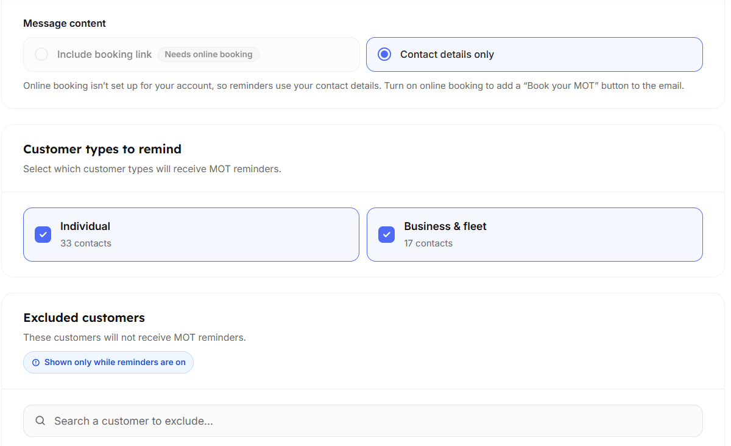The height and width of the screenshot is (446, 731).
Task: Click the 17 contacts text
Action: pos(428,243)
